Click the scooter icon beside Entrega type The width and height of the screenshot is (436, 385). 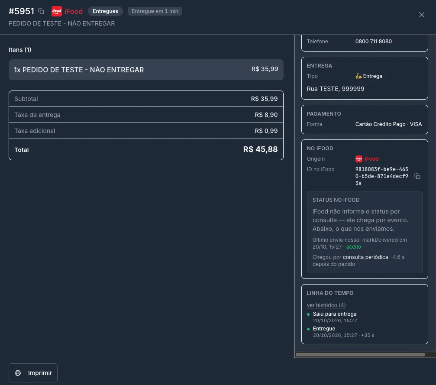coord(358,76)
